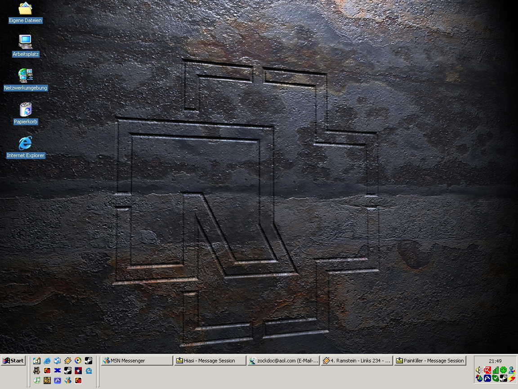Open zockdoc@aol.com E-Mail taskbar button
The height and width of the screenshot is (389, 518).
(x=283, y=361)
